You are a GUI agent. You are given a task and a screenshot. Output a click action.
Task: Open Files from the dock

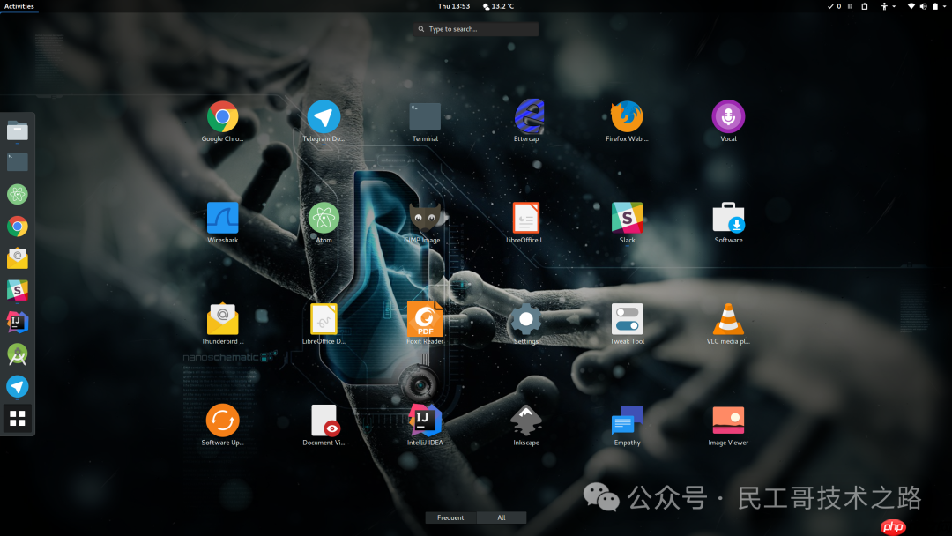[x=18, y=130]
